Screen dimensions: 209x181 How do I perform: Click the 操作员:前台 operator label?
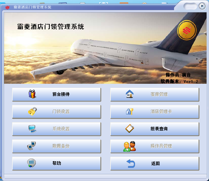[178, 75]
